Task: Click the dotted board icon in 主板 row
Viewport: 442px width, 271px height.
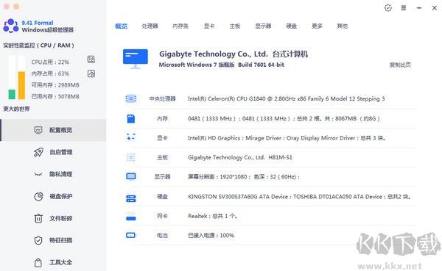Action: pyautogui.click(x=131, y=157)
